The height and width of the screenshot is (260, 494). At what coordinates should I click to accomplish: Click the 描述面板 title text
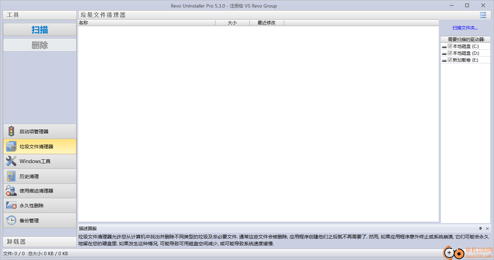point(88,228)
